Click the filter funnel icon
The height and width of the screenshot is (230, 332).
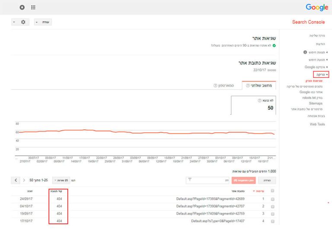click(x=190, y=179)
